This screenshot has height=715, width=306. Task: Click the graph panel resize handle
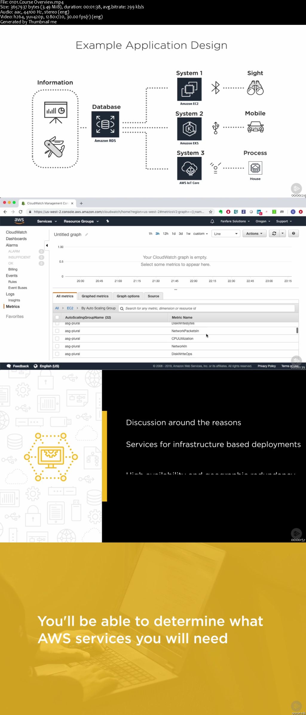pos(176,290)
